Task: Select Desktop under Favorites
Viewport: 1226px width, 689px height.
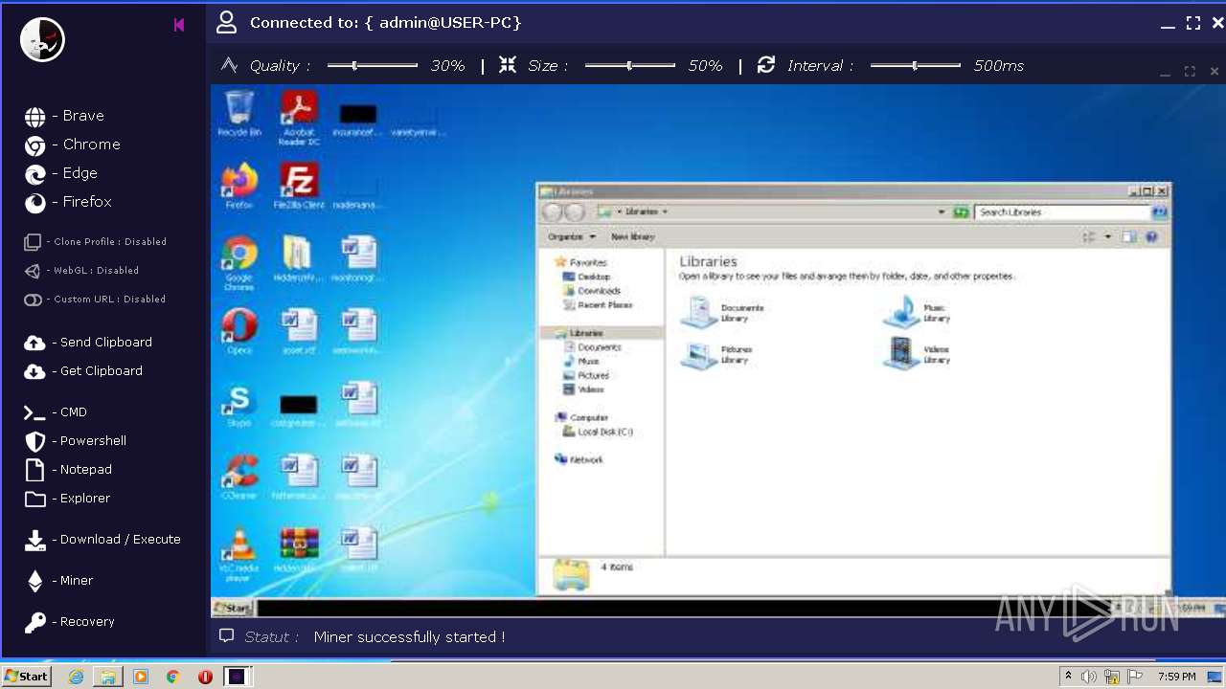Action: [x=587, y=277]
